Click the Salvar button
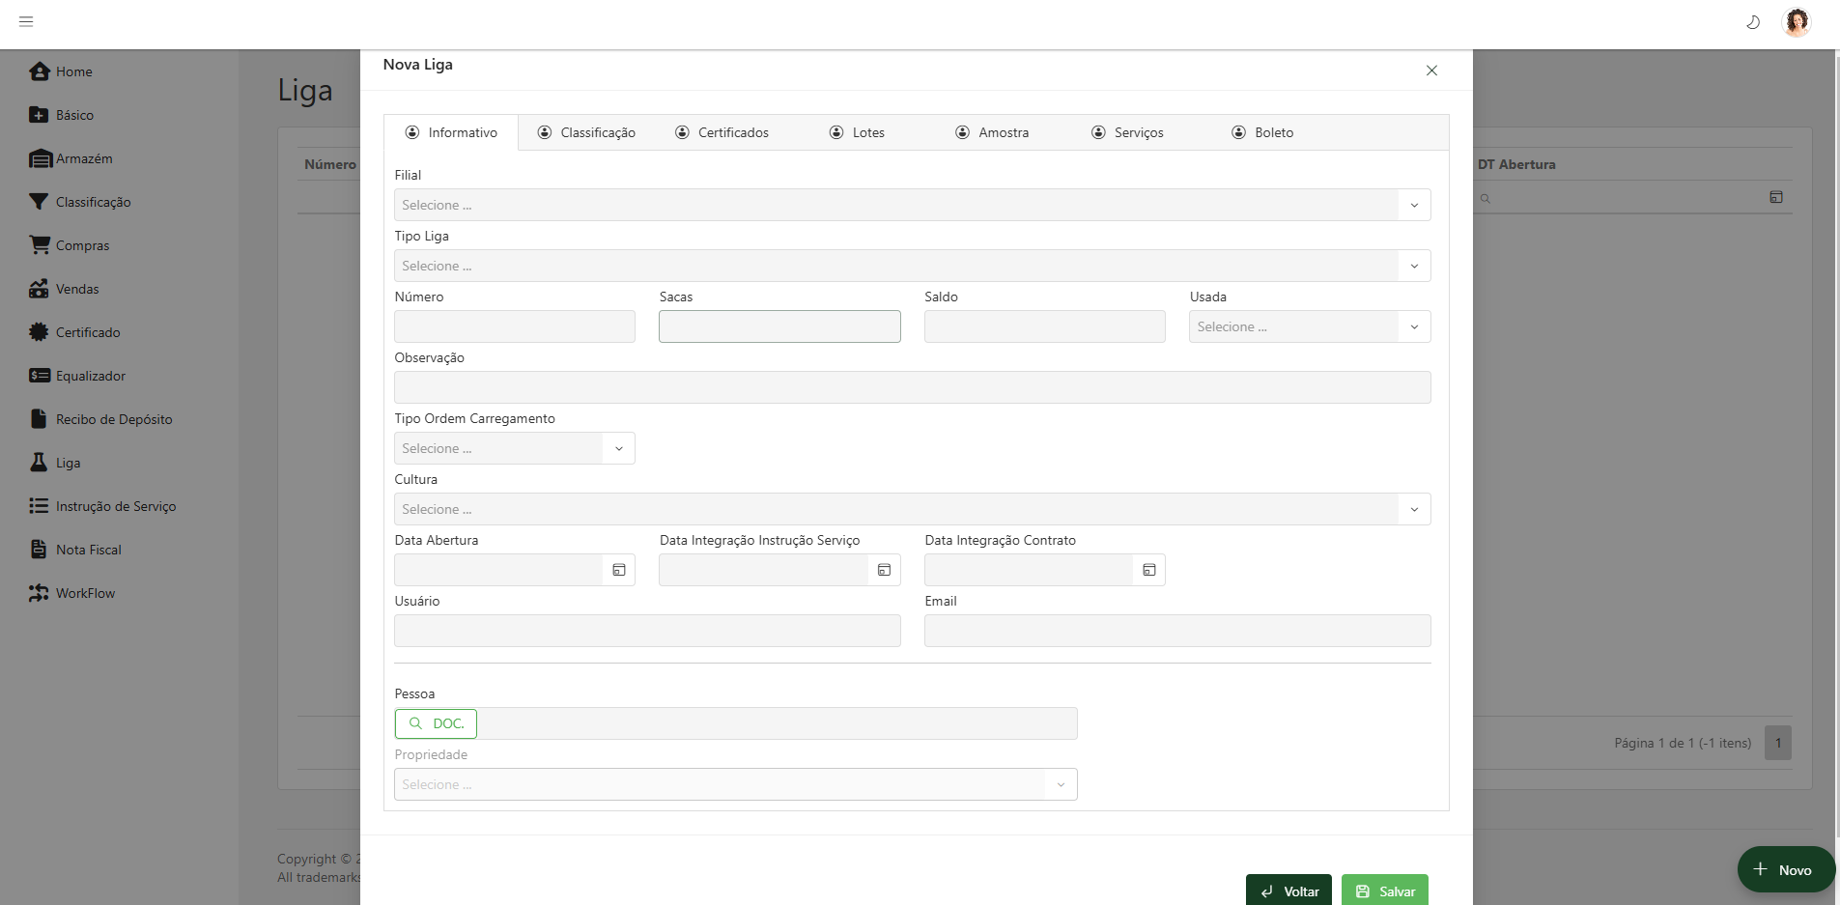The image size is (1840, 905). 1384,891
